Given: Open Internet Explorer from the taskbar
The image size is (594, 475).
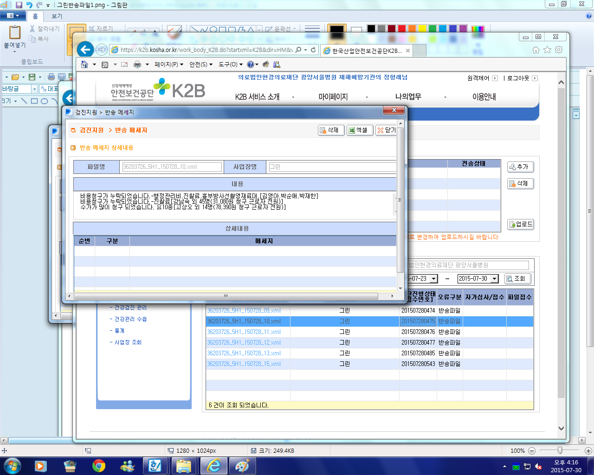Looking at the screenshot, I should tap(214, 465).
